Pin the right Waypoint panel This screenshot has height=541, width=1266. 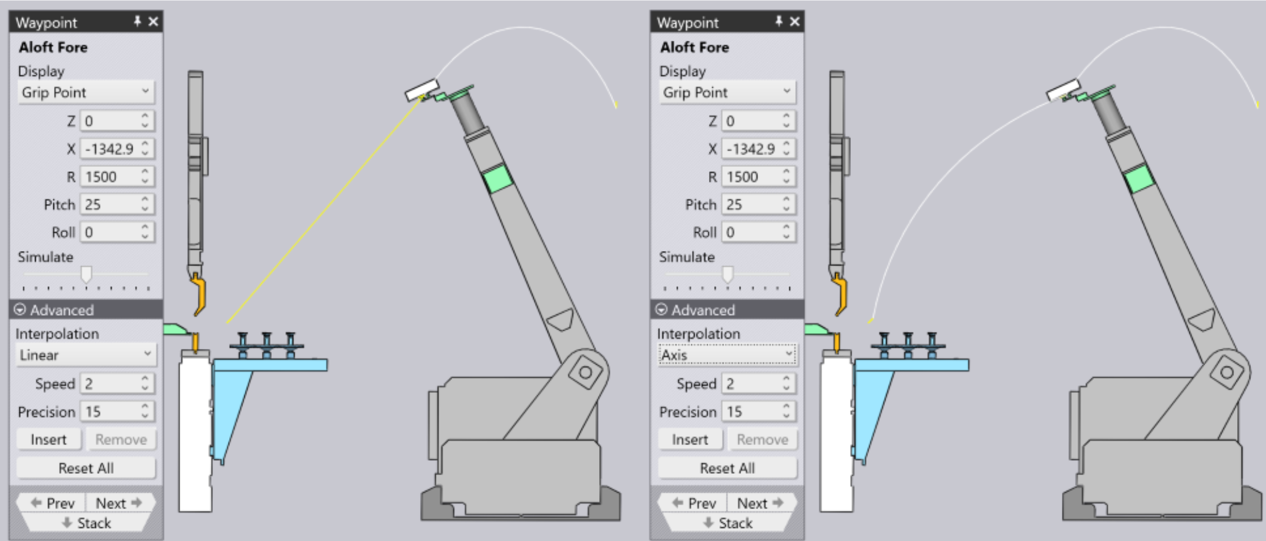[x=779, y=22]
